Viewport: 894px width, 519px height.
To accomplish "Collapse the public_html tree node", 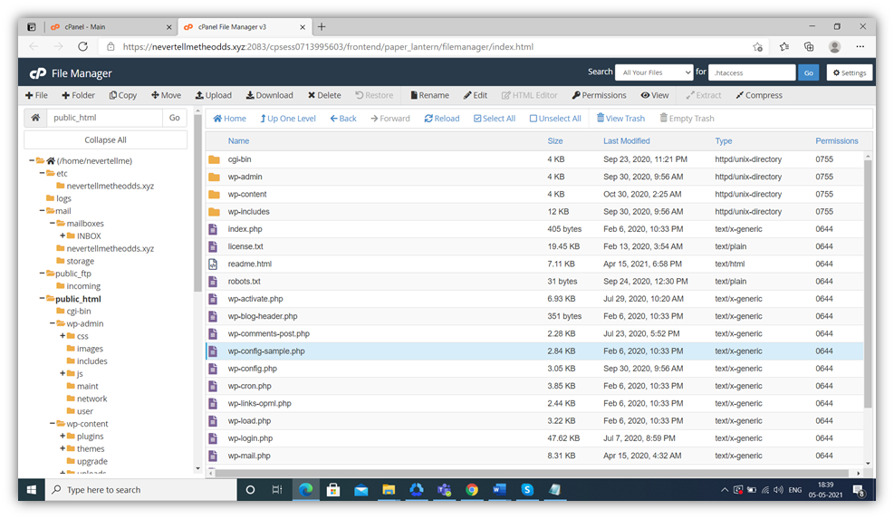I will [42, 298].
